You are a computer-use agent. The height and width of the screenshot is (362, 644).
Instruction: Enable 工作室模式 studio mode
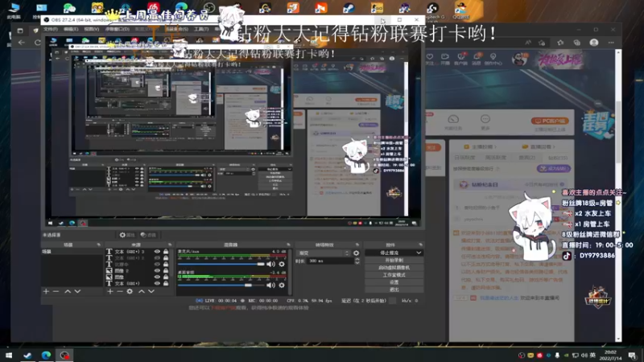pyautogui.click(x=394, y=275)
